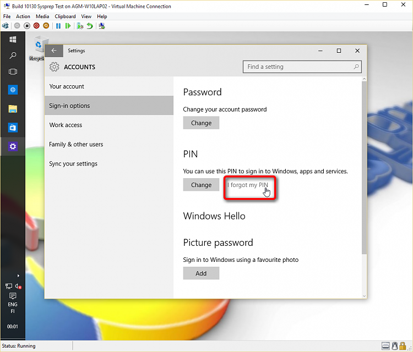The width and height of the screenshot is (413, 352).
Task: Open the Clipboard menu
Action: [65, 16]
